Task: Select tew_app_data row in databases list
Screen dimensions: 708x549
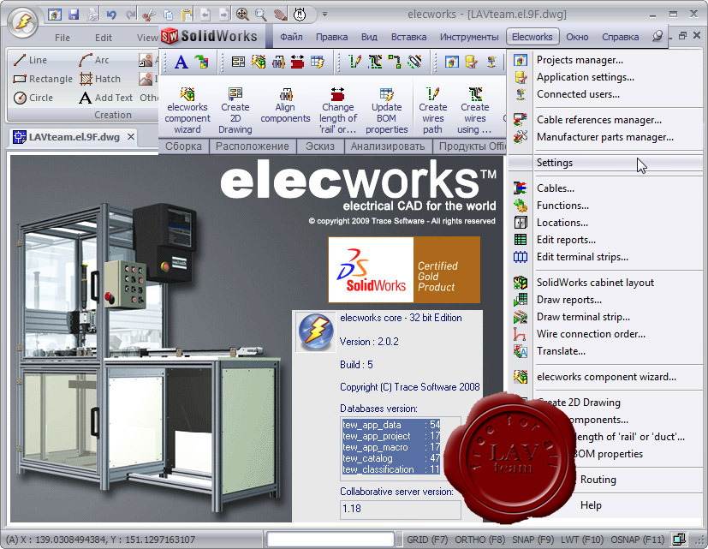Action: [x=391, y=425]
